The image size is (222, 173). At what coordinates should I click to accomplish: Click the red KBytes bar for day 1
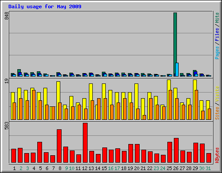13,156
